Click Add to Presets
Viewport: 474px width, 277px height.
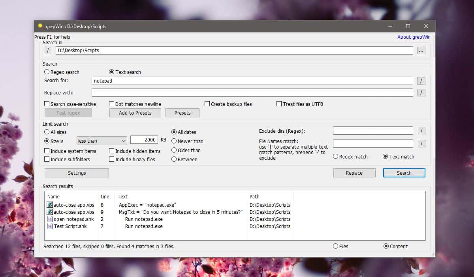point(135,113)
